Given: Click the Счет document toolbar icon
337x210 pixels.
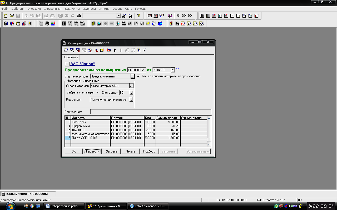Looking at the screenshot, I should tap(70, 24).
